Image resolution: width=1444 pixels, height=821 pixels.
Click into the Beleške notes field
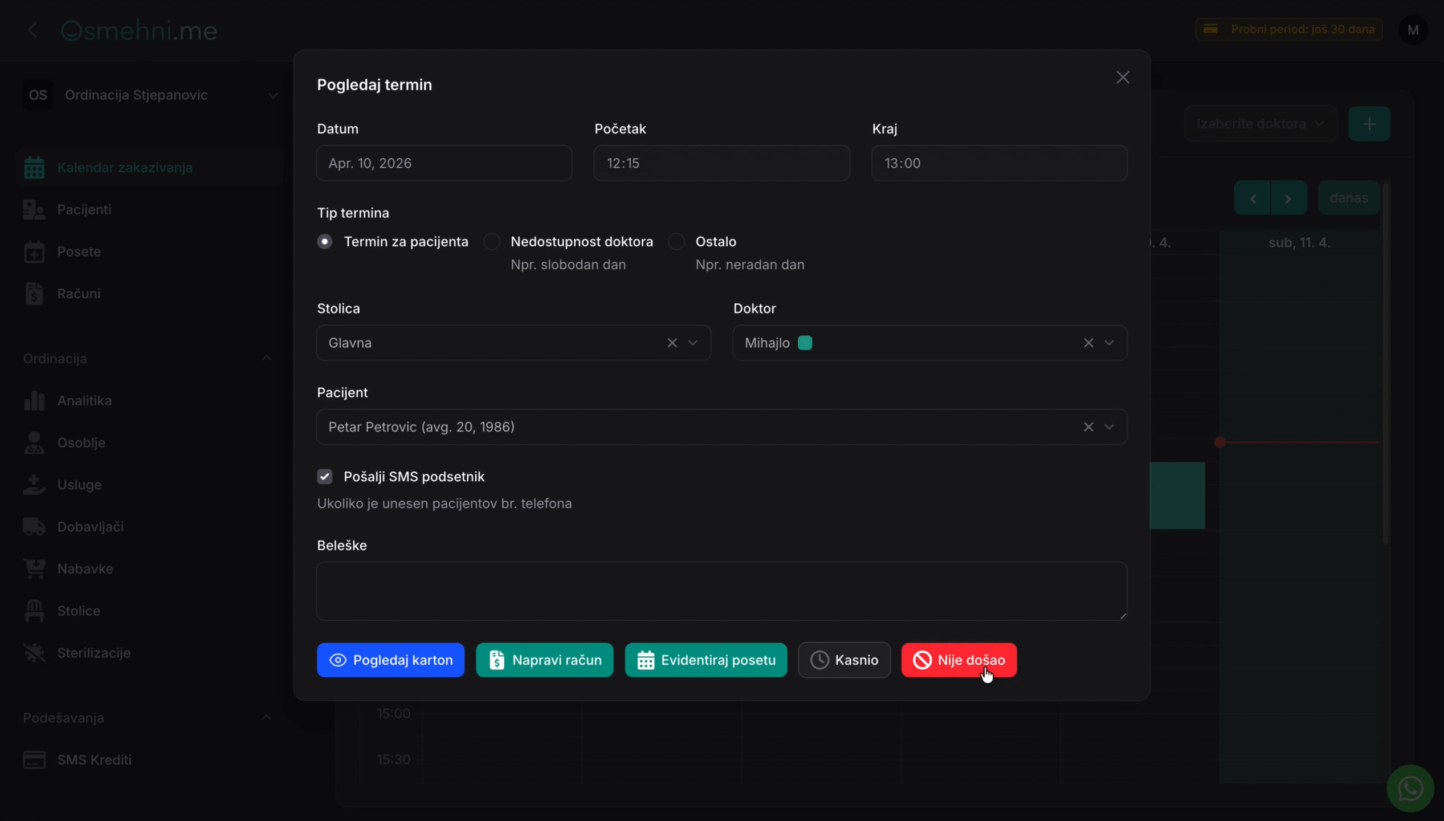[721, 591]
